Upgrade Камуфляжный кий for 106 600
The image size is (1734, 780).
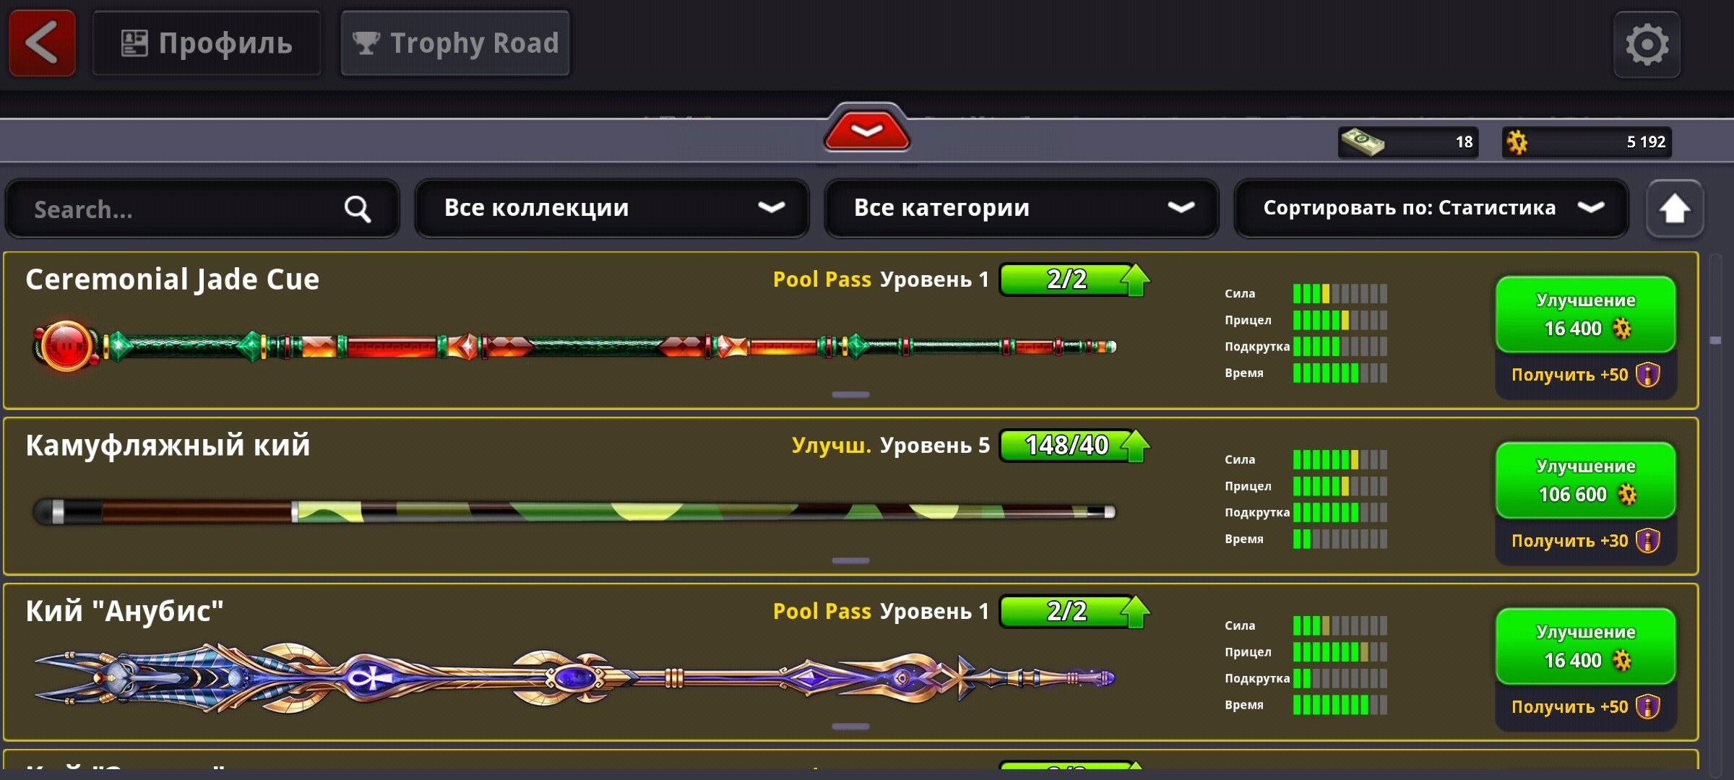pyautogui.click(x=1586, y=480)
